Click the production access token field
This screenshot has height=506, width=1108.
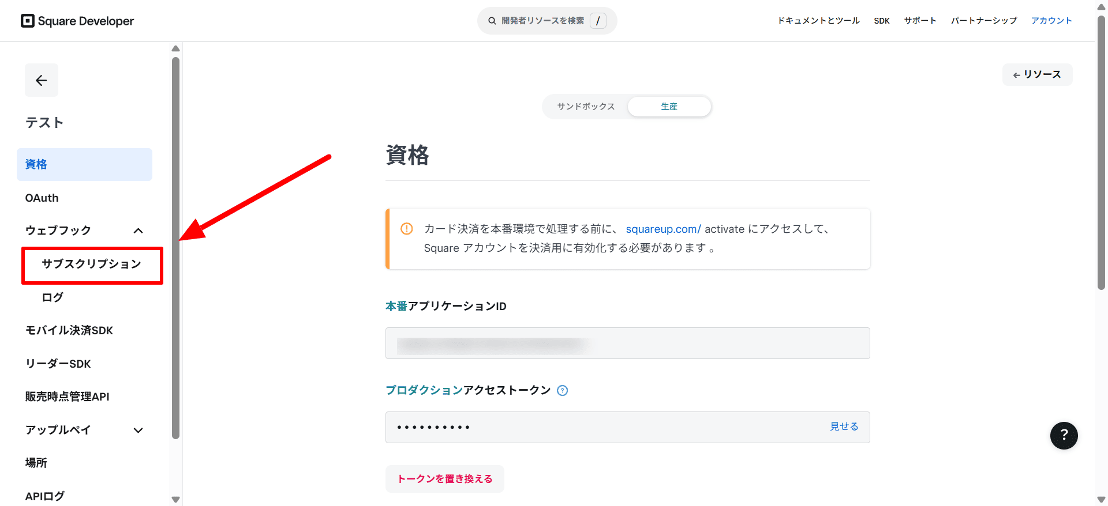point(627,427)
